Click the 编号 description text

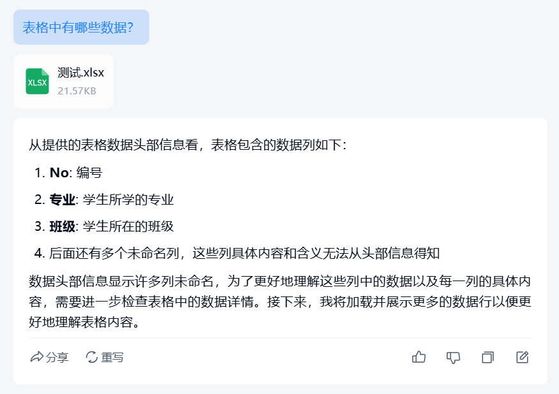point(89,173)
